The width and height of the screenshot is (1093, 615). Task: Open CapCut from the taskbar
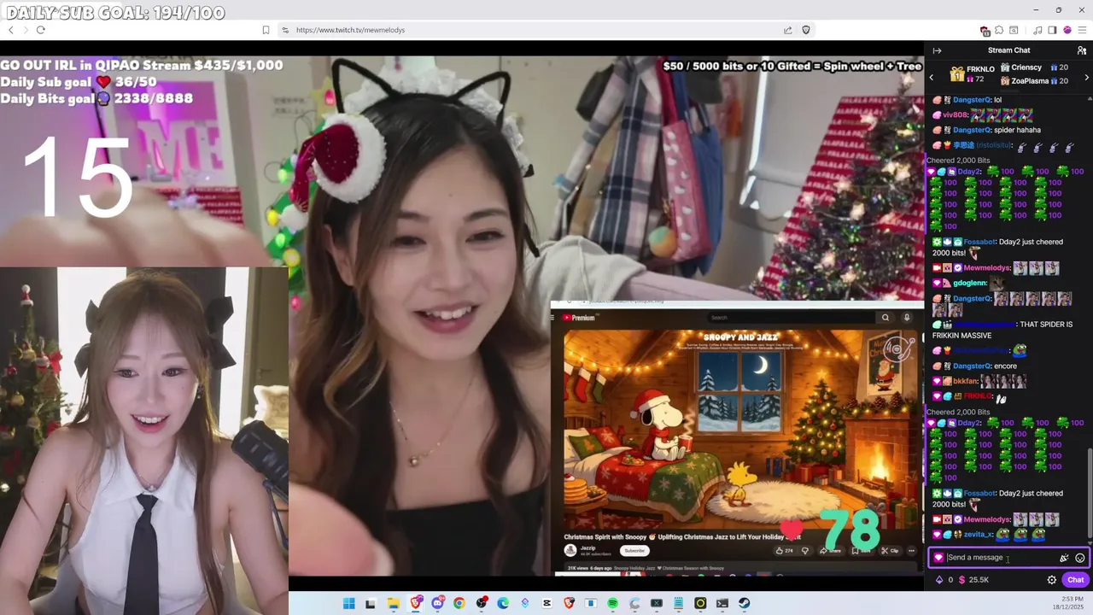(x=546, y=603)
